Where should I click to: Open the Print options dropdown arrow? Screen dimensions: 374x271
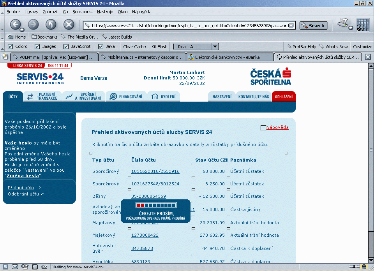pyautogui.click(x=351, y=28)
